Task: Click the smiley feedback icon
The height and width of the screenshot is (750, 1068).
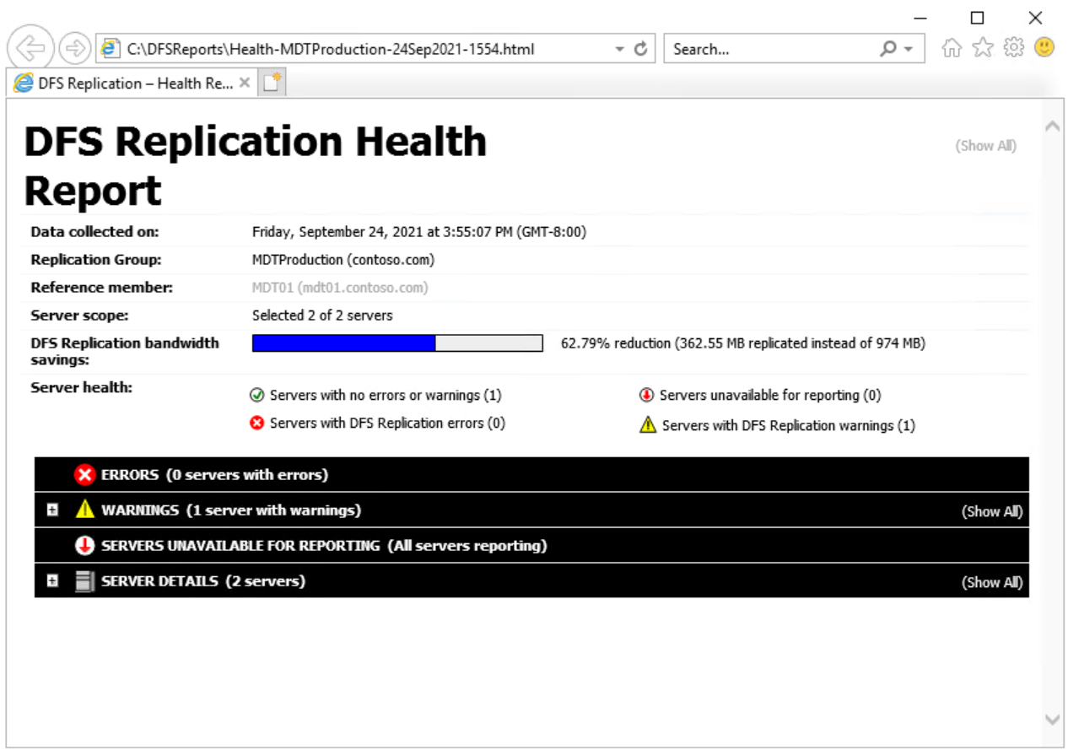Action: click(1044, 48)
